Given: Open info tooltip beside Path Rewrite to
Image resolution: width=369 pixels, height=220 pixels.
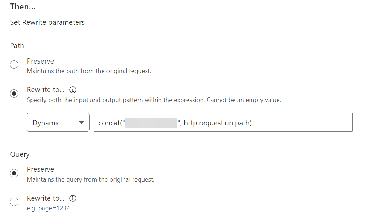Looking at the screenshot, I should (73, 90).
